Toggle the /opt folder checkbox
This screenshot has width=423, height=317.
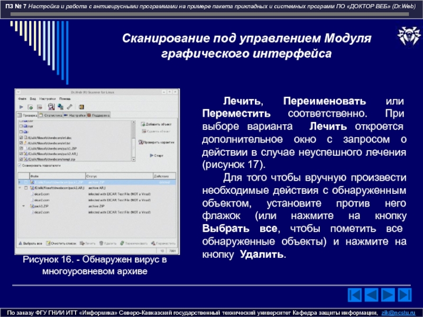pos(21,126)
